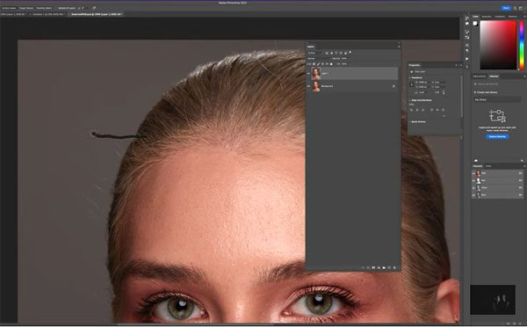The image size is (527, 327).
Task: Switch to the Patterns tab
Action: (x=513, y=16)
